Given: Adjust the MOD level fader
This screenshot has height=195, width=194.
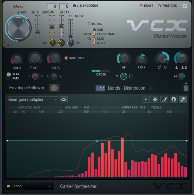Looking at the screenshot, I should click(52, 27).
